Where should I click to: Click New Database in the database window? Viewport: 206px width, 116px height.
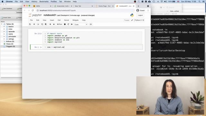pos(7,9)
